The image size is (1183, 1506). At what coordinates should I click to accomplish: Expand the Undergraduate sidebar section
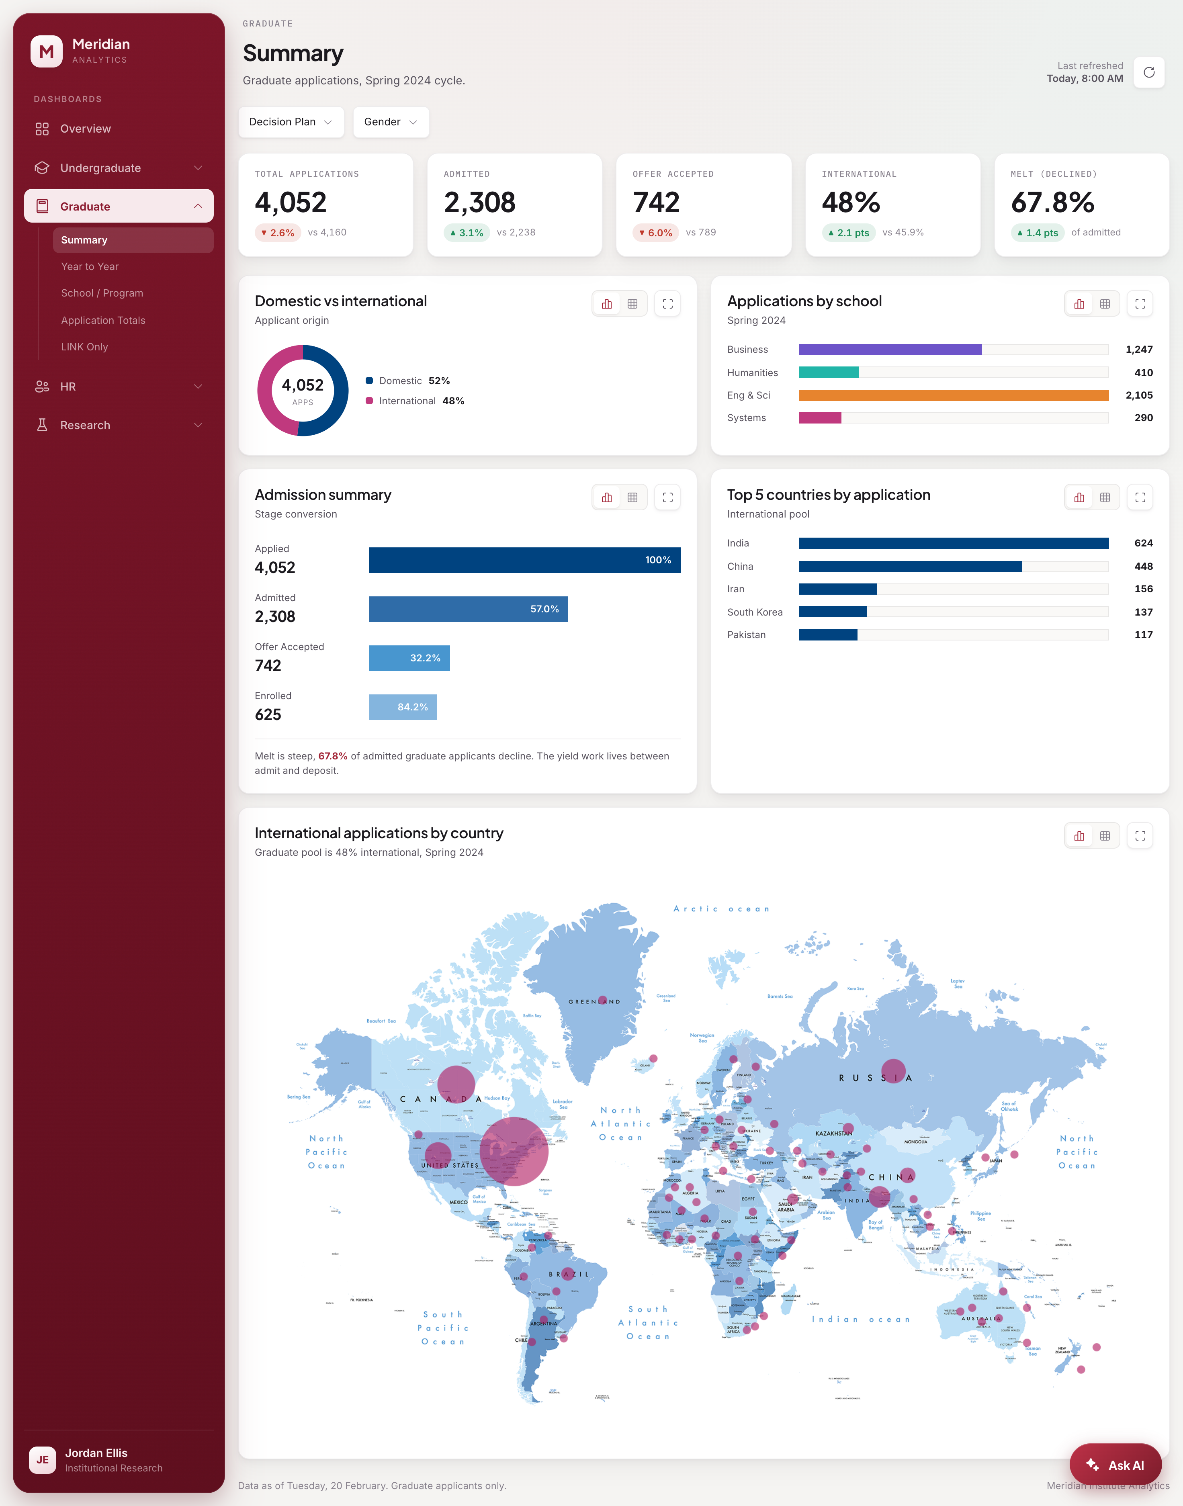tap(119, 168)
